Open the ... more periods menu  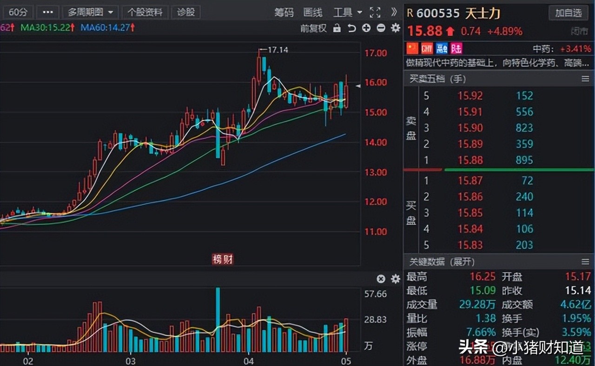(47, 12)
